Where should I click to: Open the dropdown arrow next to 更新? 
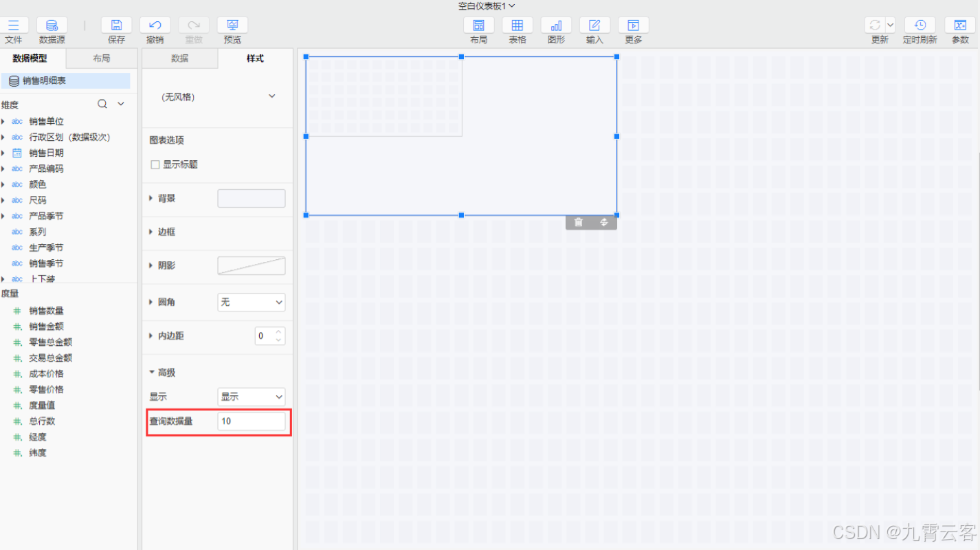(890, 24)
